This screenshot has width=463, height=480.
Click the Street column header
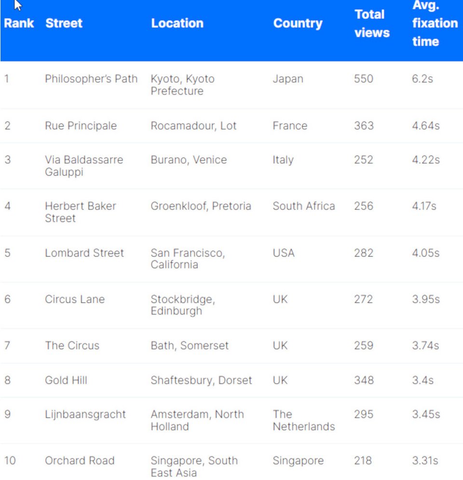click(x=64, y=23)
